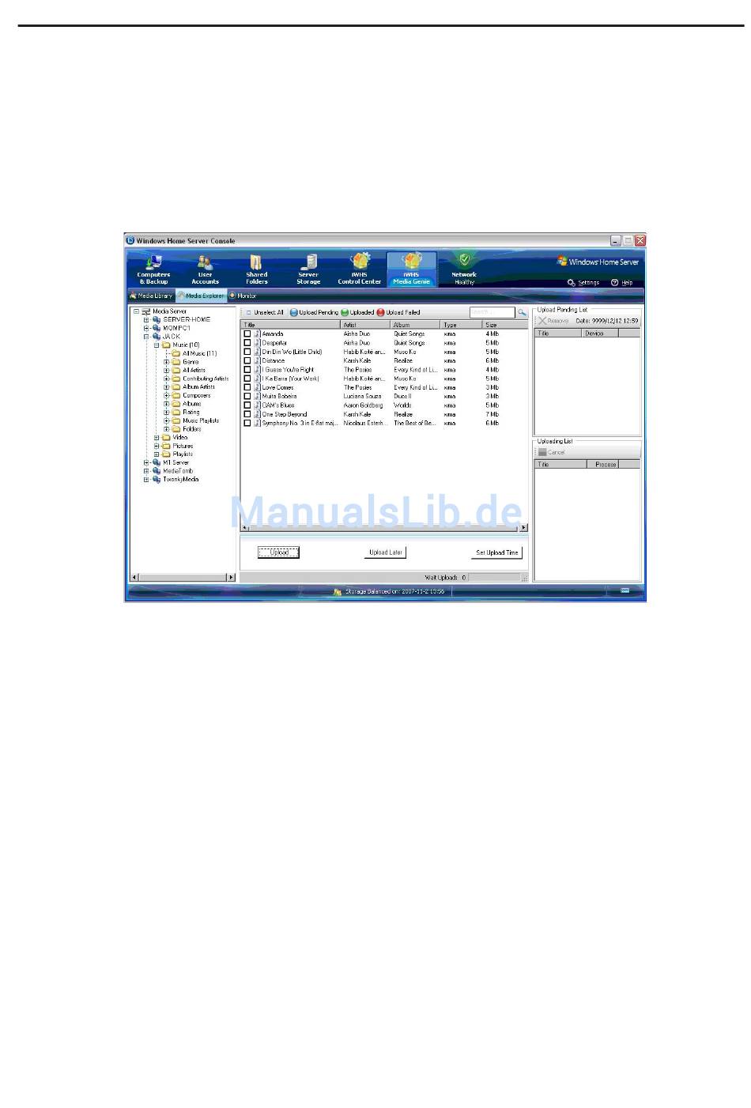This screenshot has width=751, height=1108.
Task: Check the box for I Ka Barra
Action: click(x=247, y=379)
